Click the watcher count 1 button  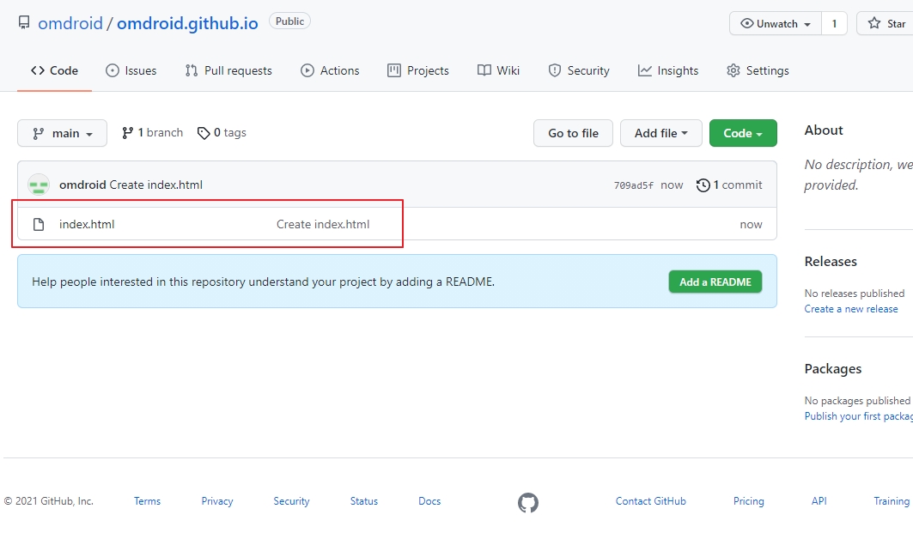click(x=834, y=24)
